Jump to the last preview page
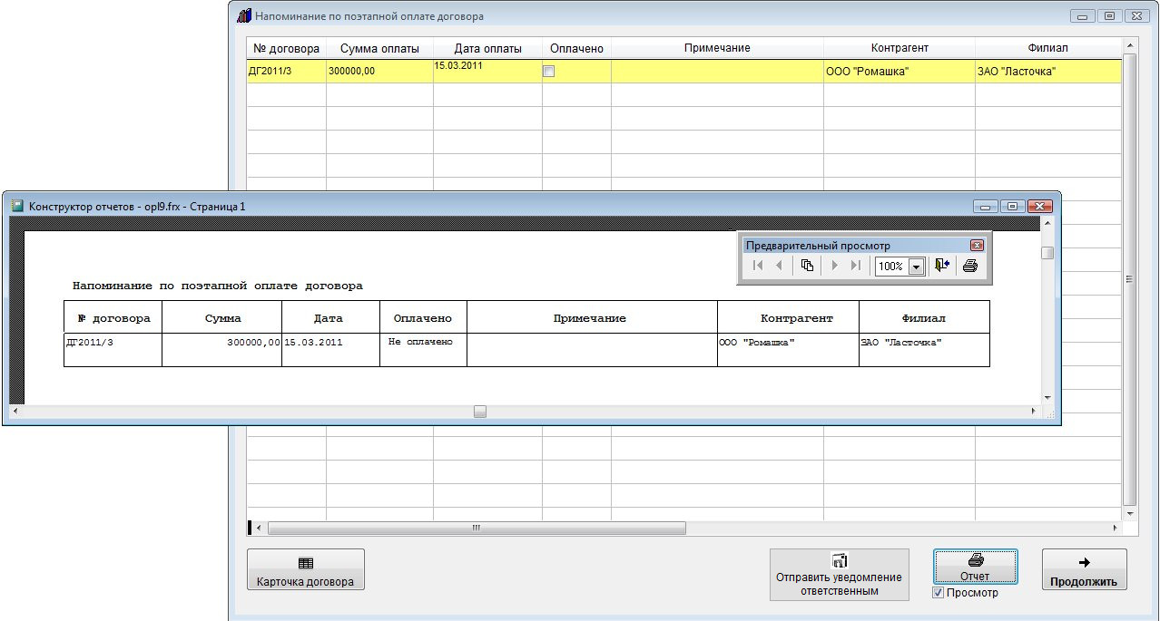Image resolution: width=1160 pixels, height=621 pixels. [x=855, y=266]
